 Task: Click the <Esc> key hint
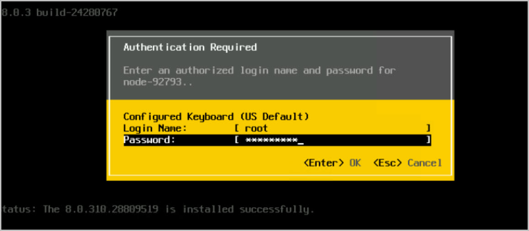pyautogui.click(x=388, y=163)
